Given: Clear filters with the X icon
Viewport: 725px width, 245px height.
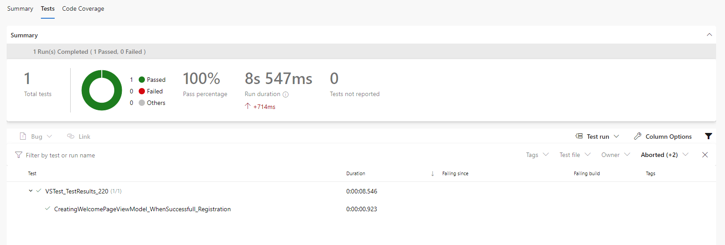Looking at the screenshot, I should pyautogui.click(x=705, y=155).
